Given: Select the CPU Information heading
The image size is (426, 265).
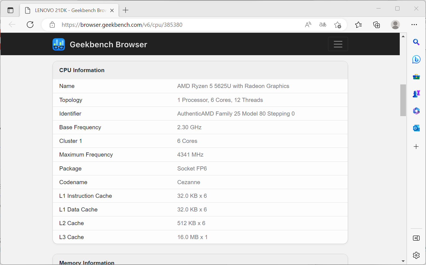Looking at the screenshot, I should 82,70.
